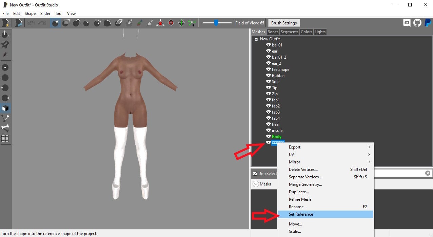Select the Select brush tool
433x237 pixels.
click(56, 23)
